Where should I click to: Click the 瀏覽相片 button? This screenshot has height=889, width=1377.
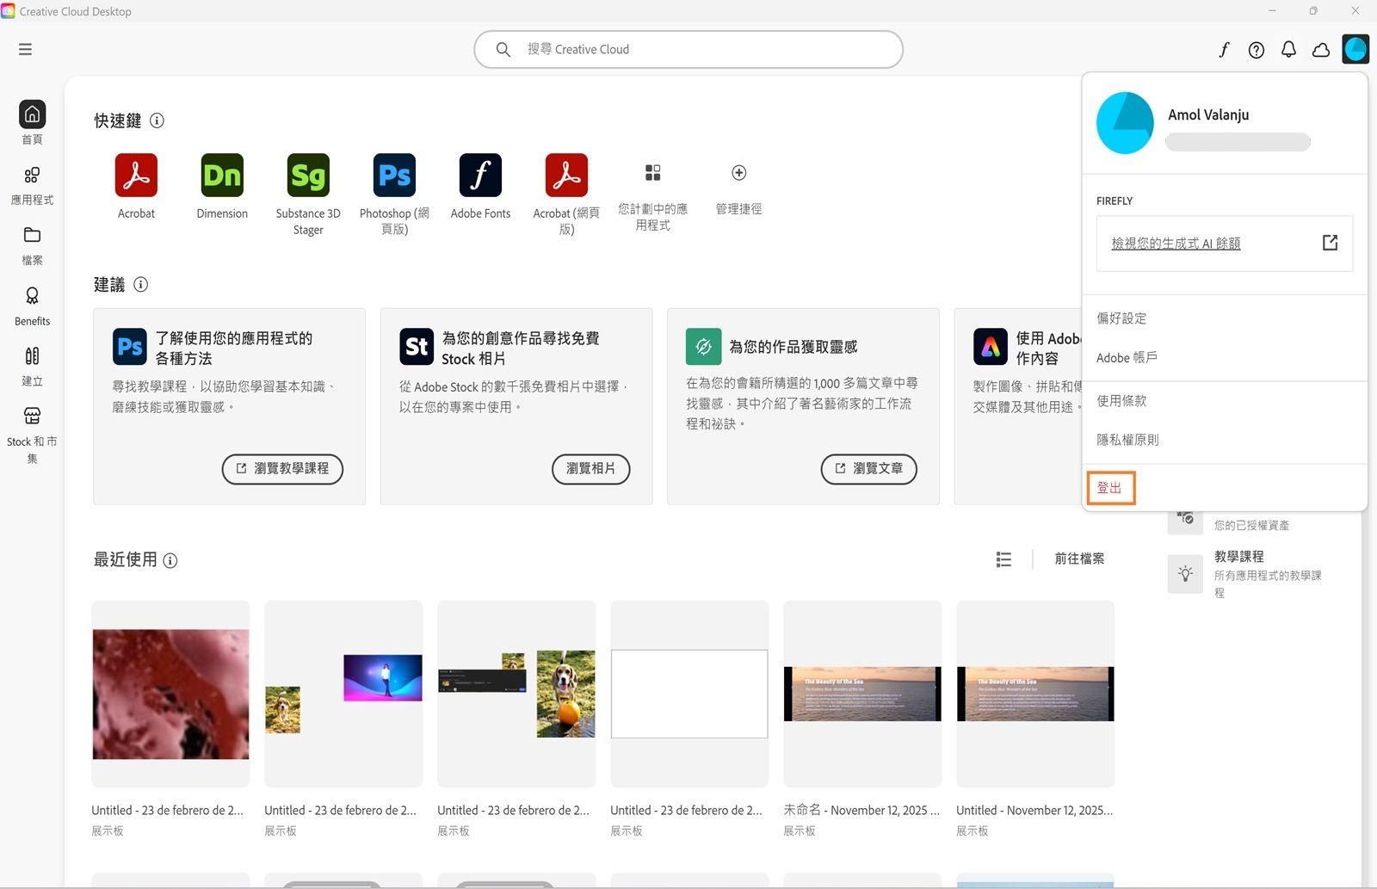590,468
